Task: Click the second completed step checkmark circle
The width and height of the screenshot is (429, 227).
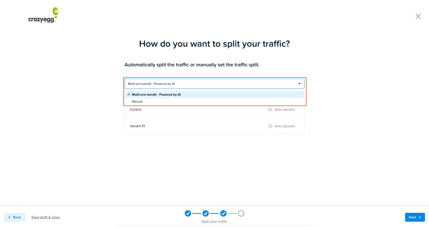Action: point(206,214)
